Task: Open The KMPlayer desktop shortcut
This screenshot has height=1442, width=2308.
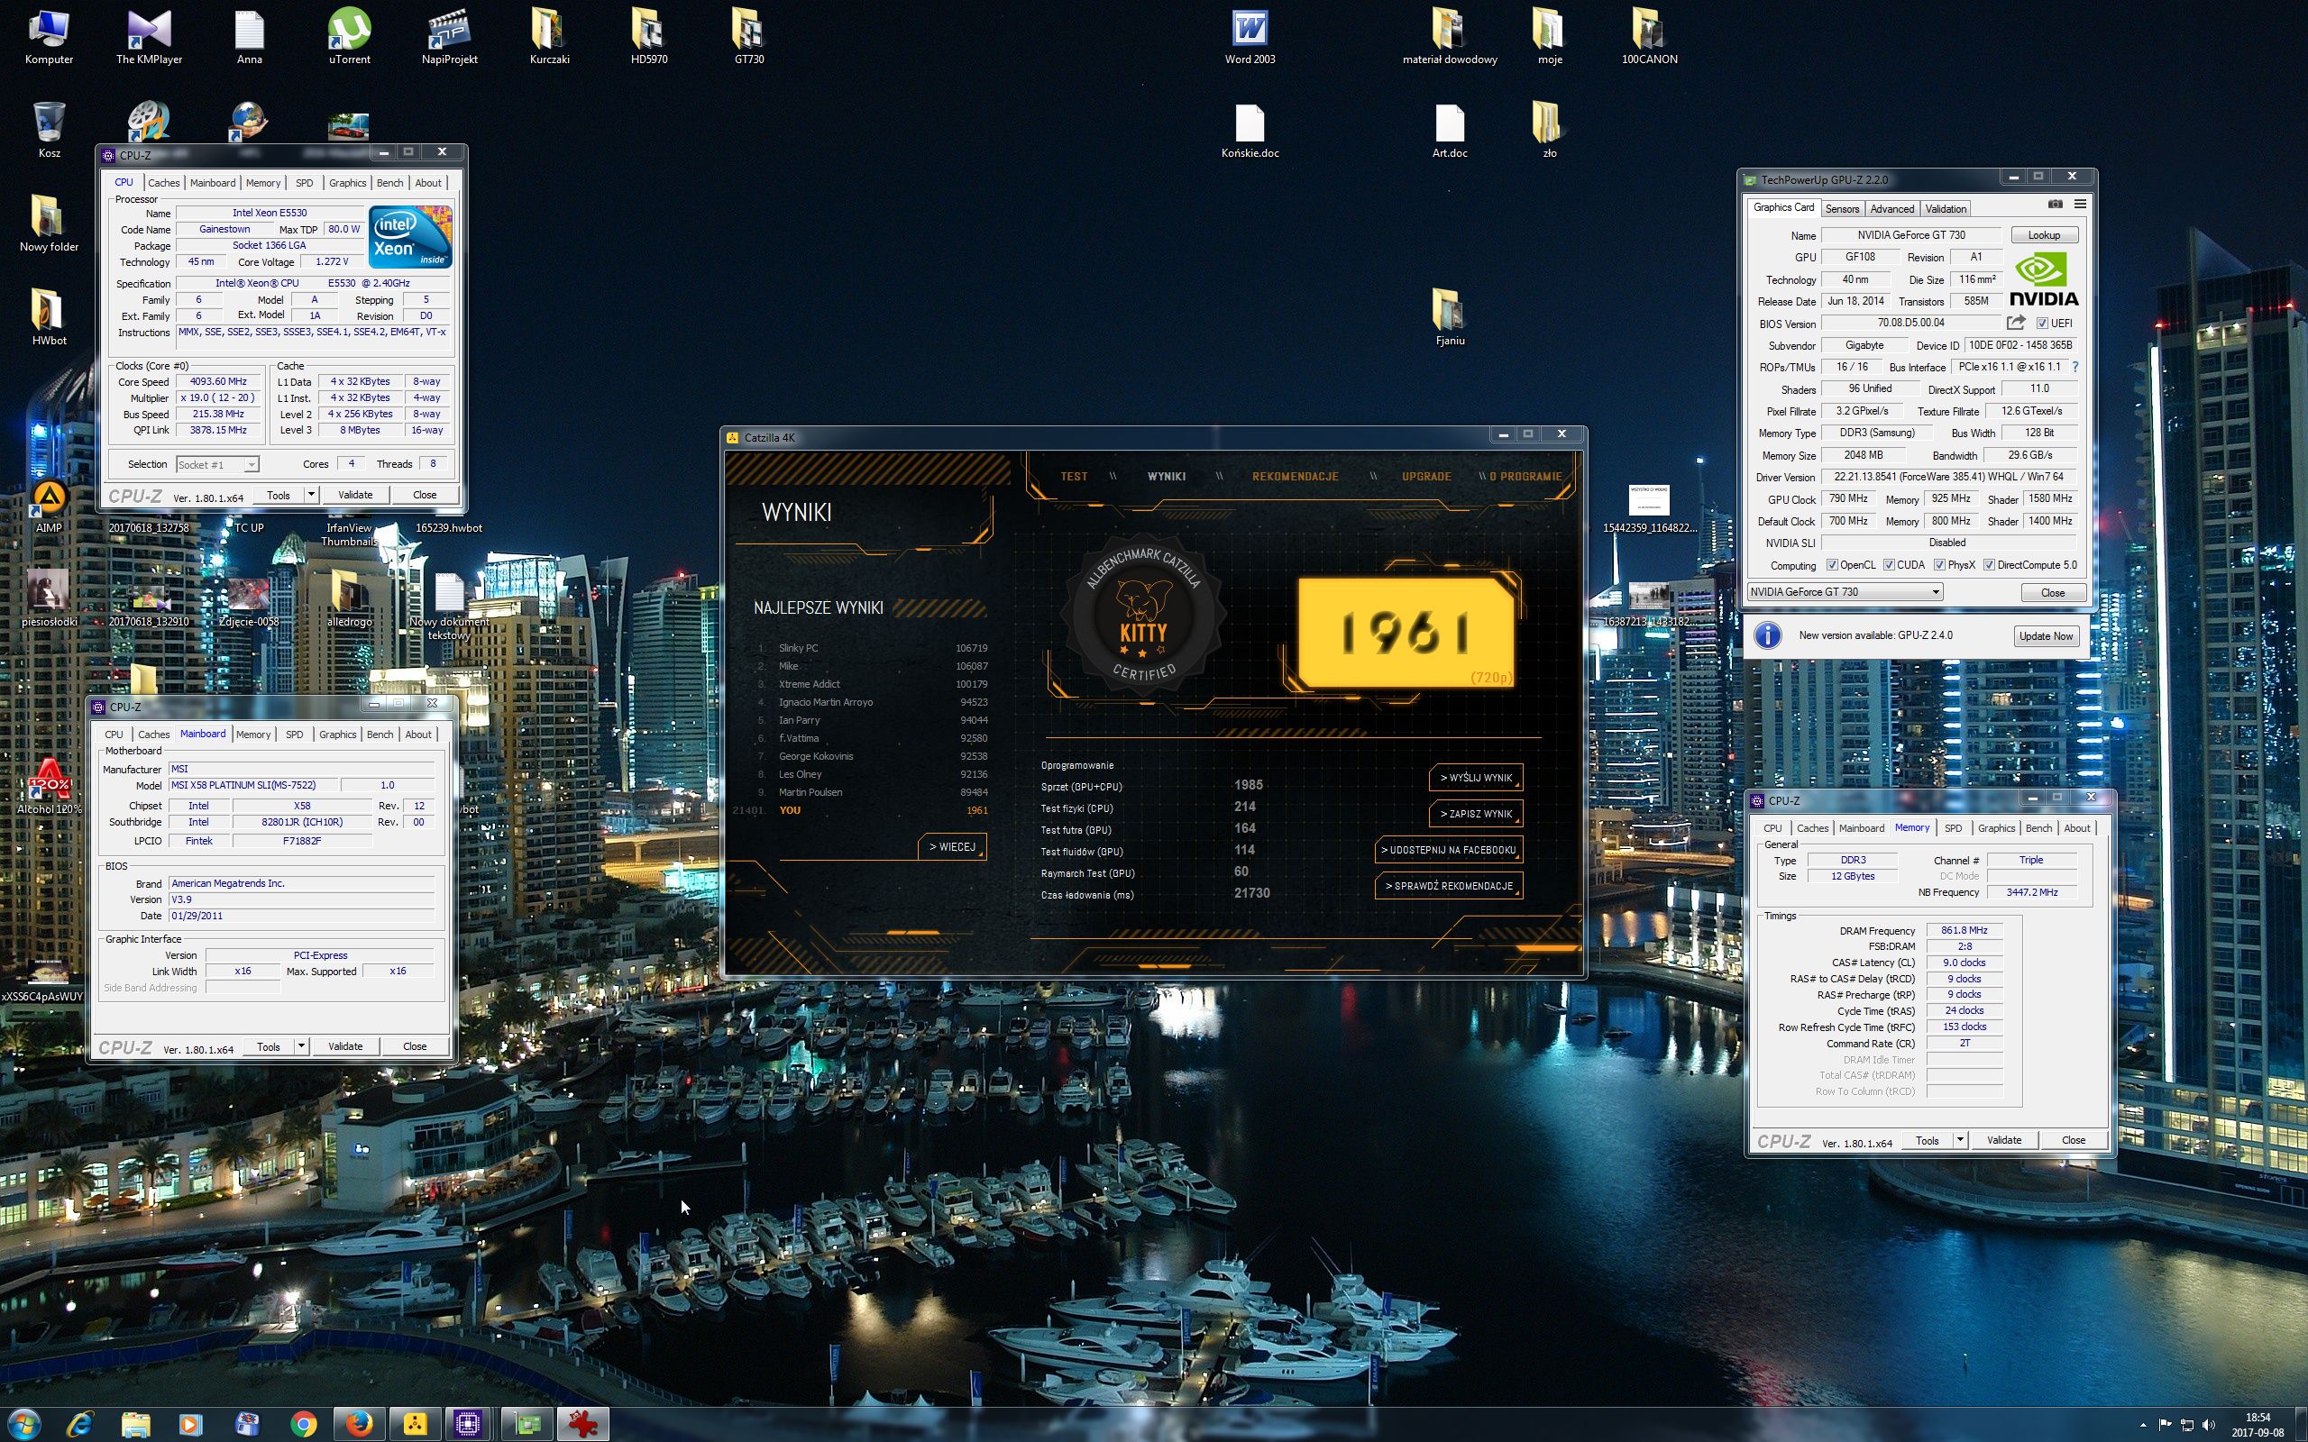Action: [149, 37]
